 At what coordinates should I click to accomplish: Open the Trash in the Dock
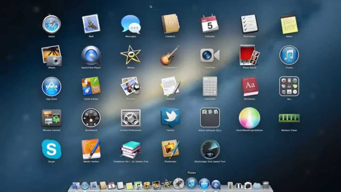click(266, 185)
